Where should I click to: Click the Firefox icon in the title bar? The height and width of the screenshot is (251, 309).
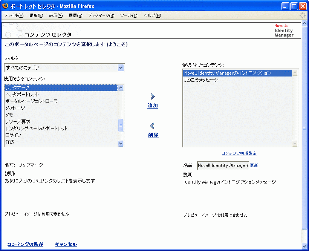tap(5, 5)
